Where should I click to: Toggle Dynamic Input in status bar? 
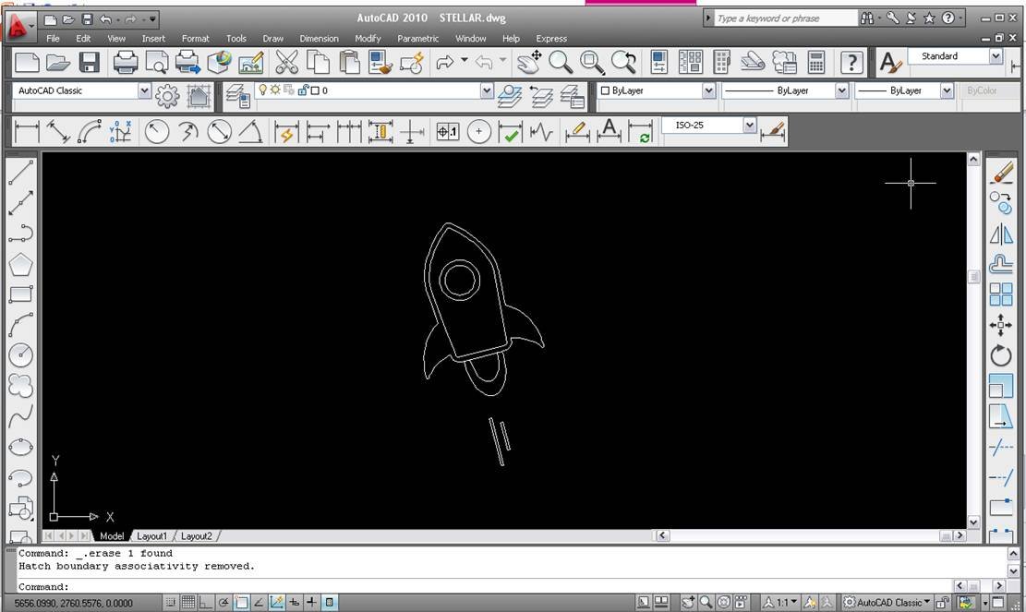pos(295,602)
